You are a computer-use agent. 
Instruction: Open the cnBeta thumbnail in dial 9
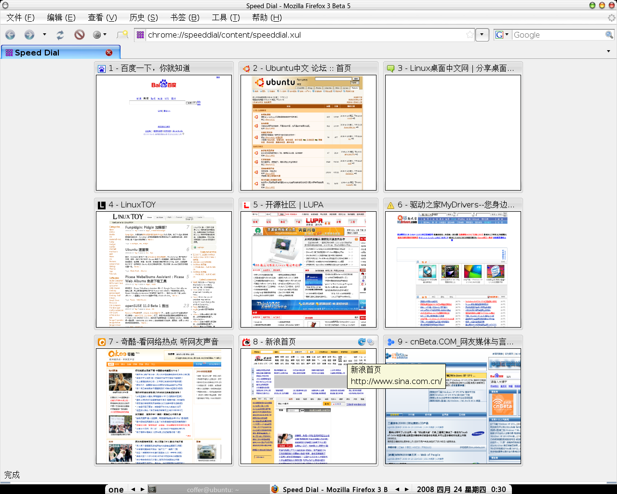[x=453, y=406]
